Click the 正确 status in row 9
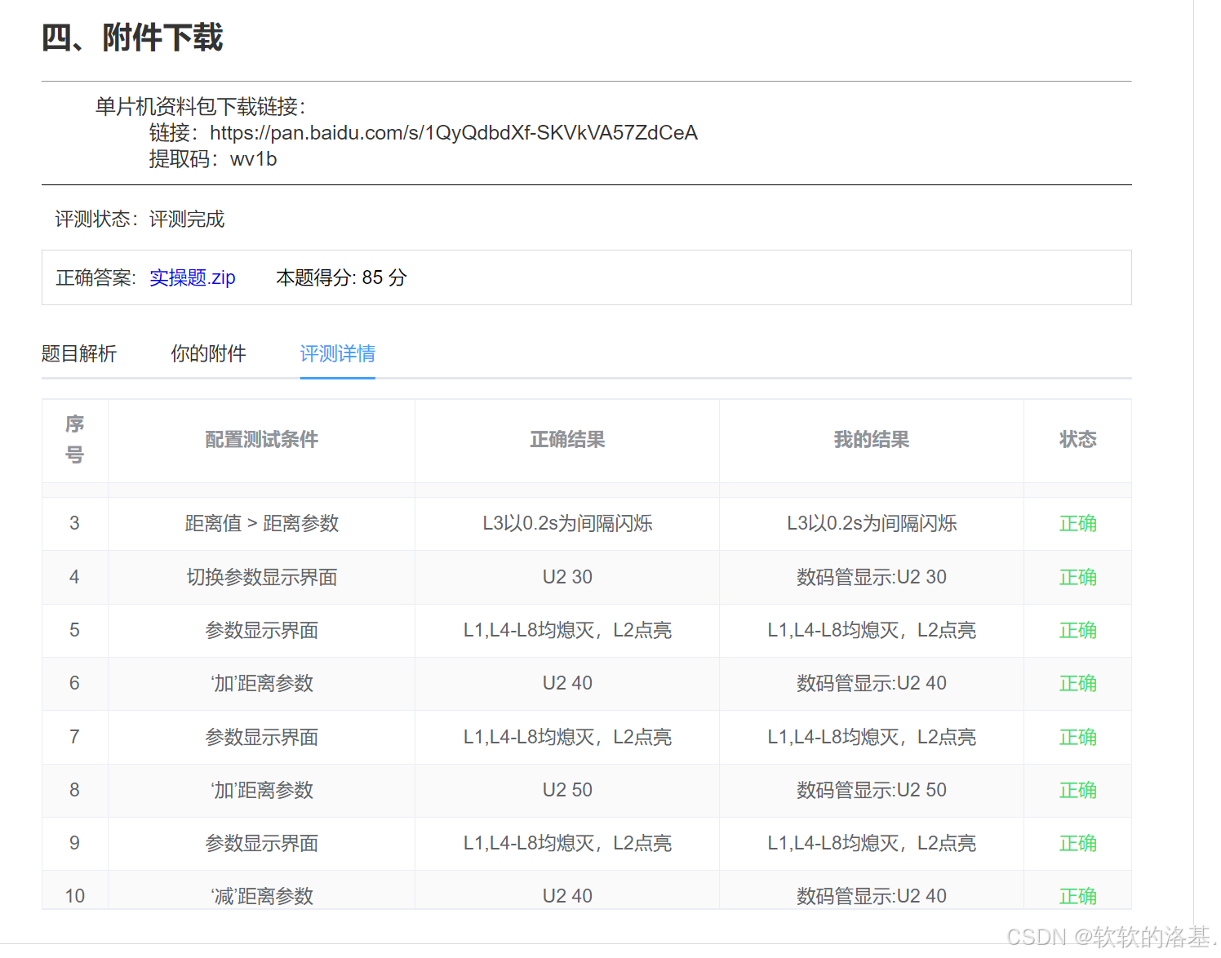This screenshot has height=958, width=1221. [1077, 843]
